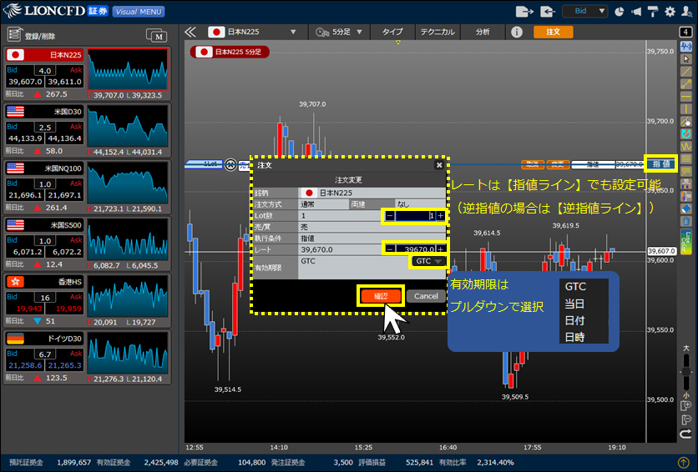Image resolution: width=698 pixels, height=472 pixels.
Task: Collapse the panel with double-left arrows
Action: click(x=190, y=32)
